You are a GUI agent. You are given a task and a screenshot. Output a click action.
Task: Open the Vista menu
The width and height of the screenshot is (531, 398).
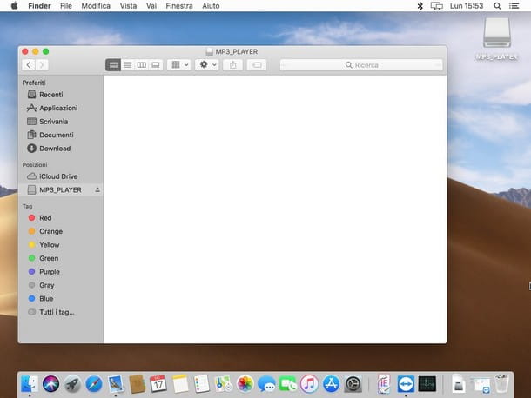128,6
